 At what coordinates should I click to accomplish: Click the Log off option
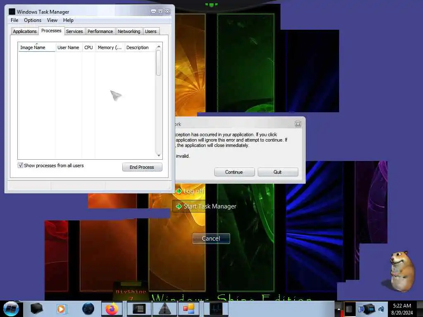coord(190,191)
